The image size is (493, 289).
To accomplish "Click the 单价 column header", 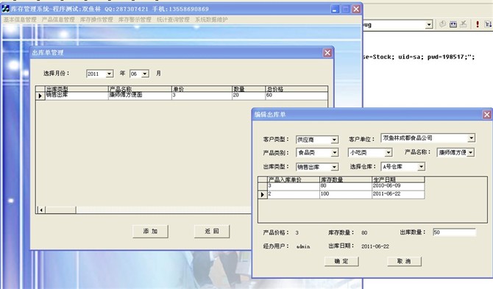I will (x=202, y=89).
